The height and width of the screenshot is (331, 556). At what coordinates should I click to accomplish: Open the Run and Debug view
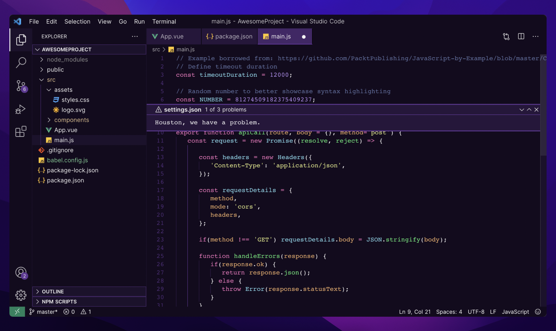(x=21, y=109)
